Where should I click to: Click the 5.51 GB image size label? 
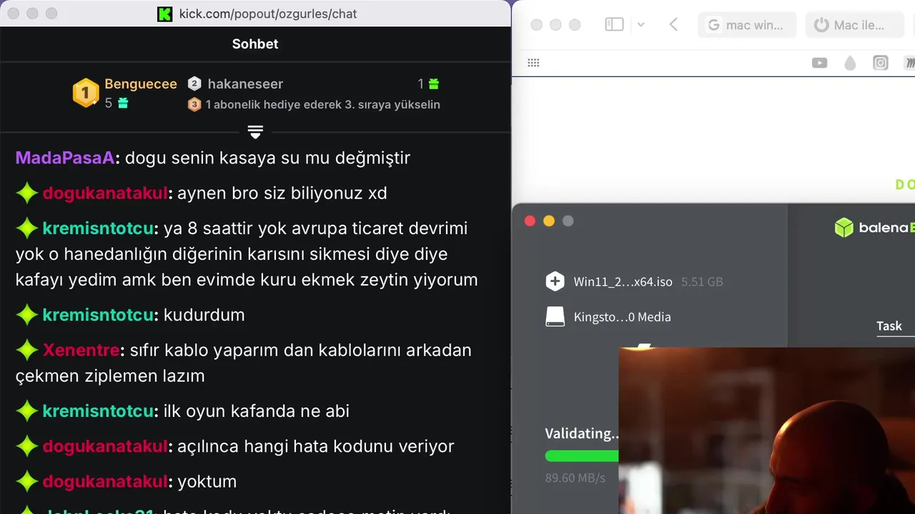pos(702,282)
